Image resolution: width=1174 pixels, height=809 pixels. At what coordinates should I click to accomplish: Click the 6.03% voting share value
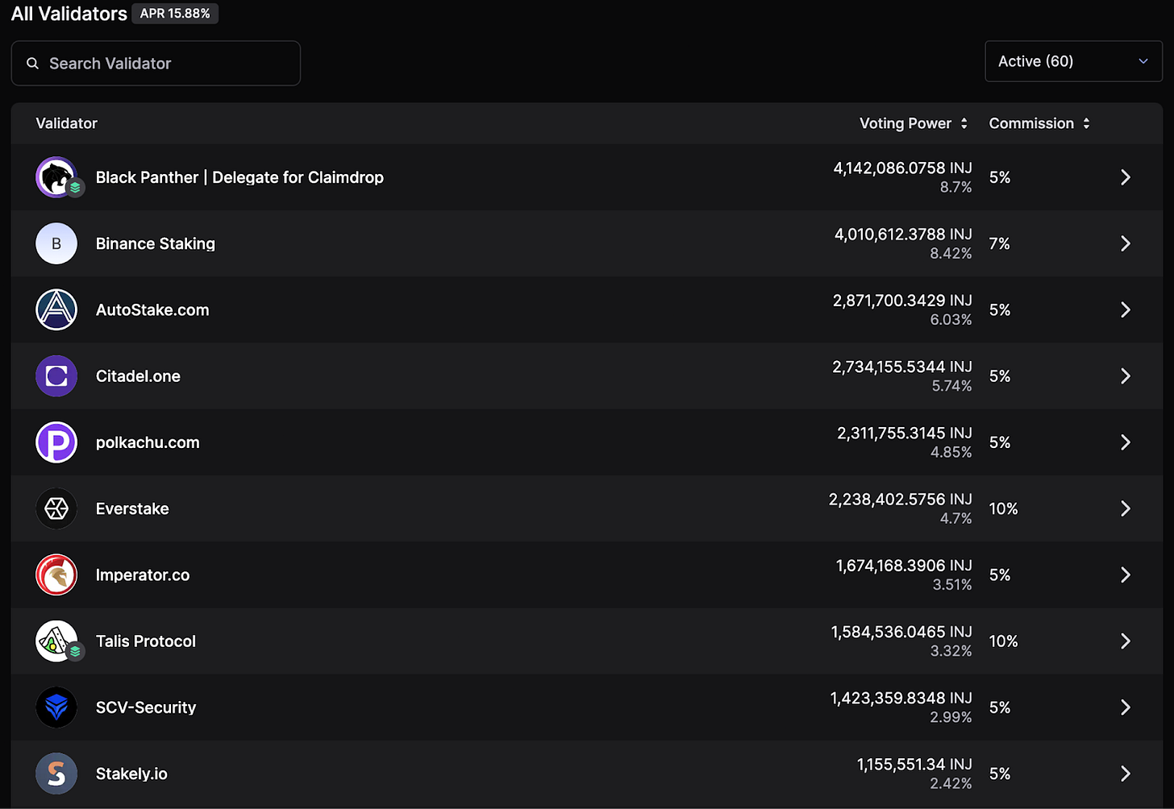click(x=951, y=319)
